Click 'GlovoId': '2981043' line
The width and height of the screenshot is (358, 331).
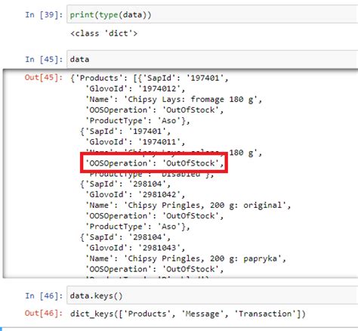(x=135, y=248)
